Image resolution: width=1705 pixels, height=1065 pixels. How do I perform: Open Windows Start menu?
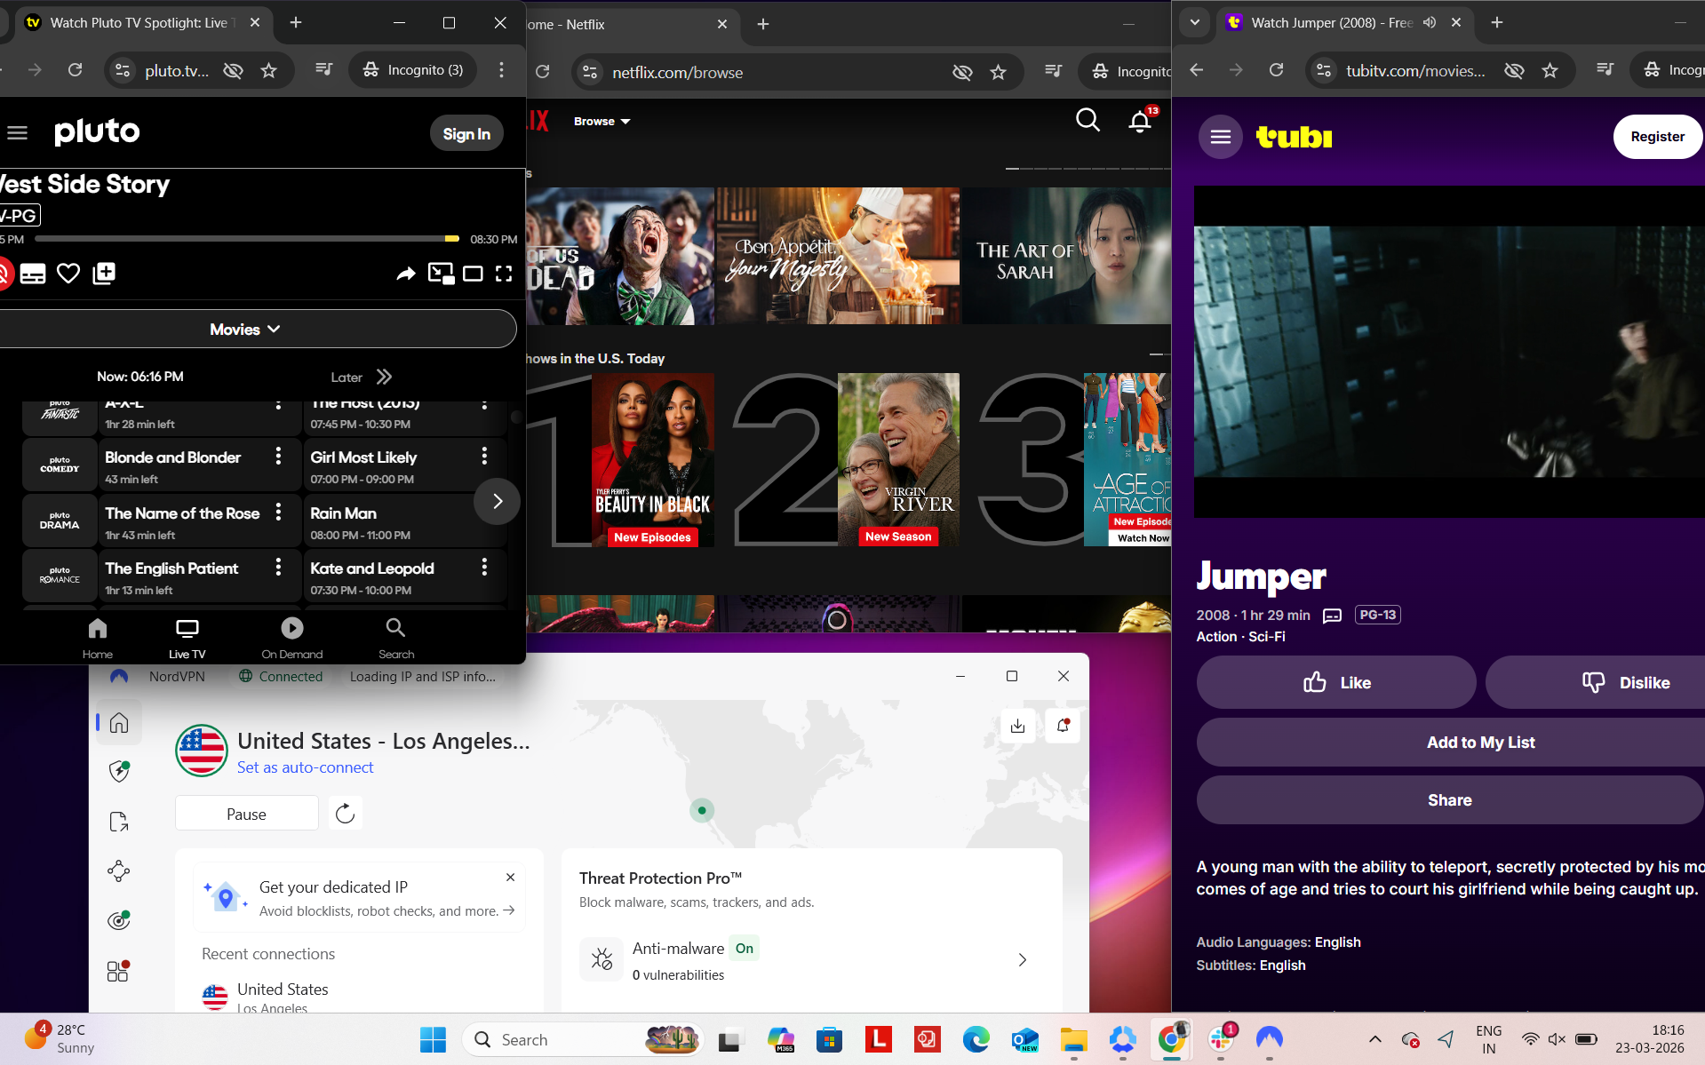[x=433, y=1039]
